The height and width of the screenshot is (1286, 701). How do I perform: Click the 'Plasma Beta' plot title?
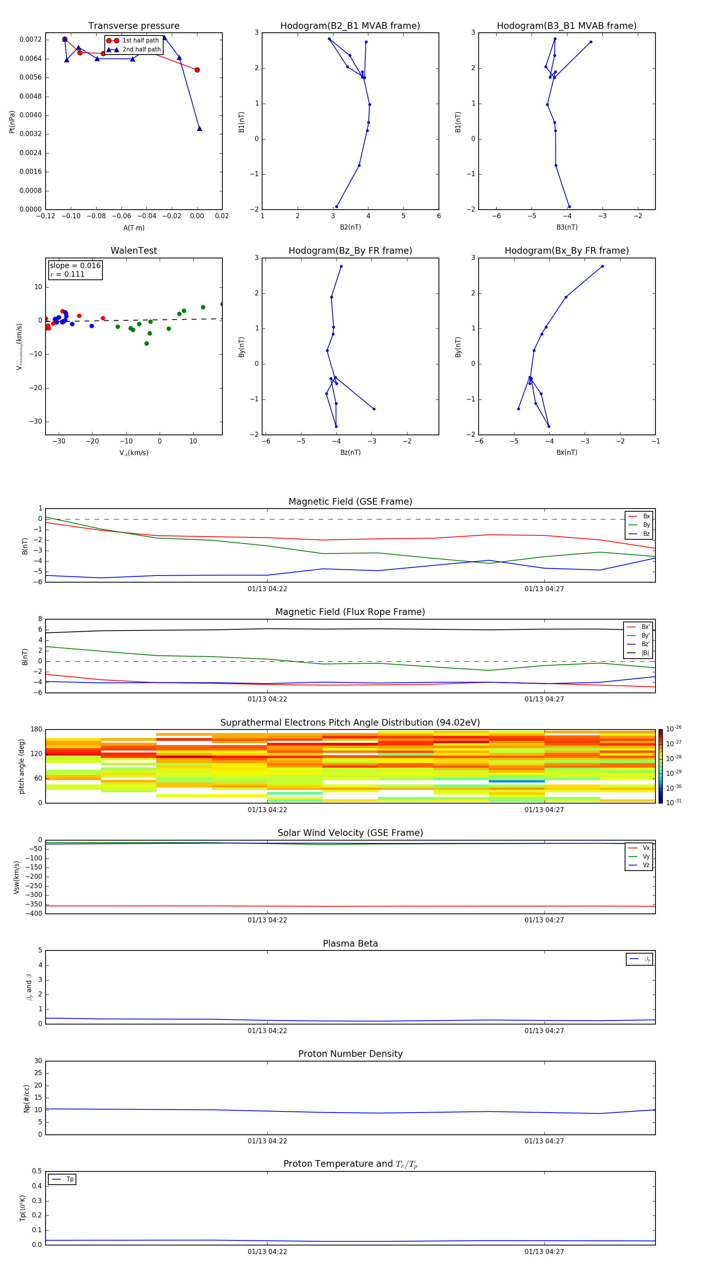point(350,943)
